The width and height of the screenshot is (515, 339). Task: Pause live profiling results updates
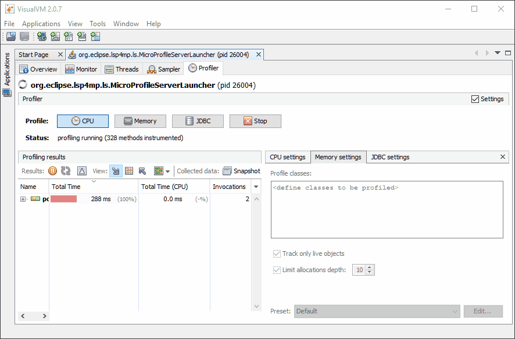click(x=52, y=171)
